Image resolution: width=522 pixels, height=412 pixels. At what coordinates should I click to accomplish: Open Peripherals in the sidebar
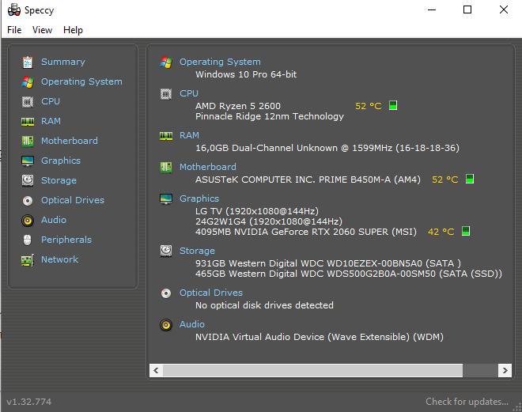(66, 240)
